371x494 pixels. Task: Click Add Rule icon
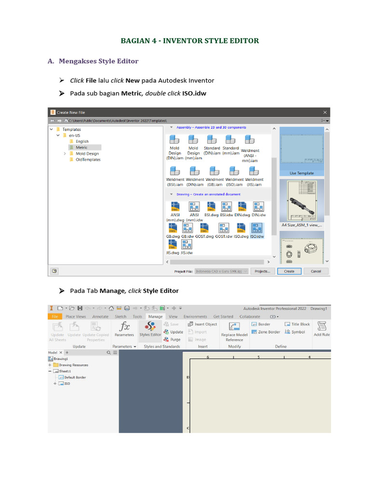(x=322, y=329)
